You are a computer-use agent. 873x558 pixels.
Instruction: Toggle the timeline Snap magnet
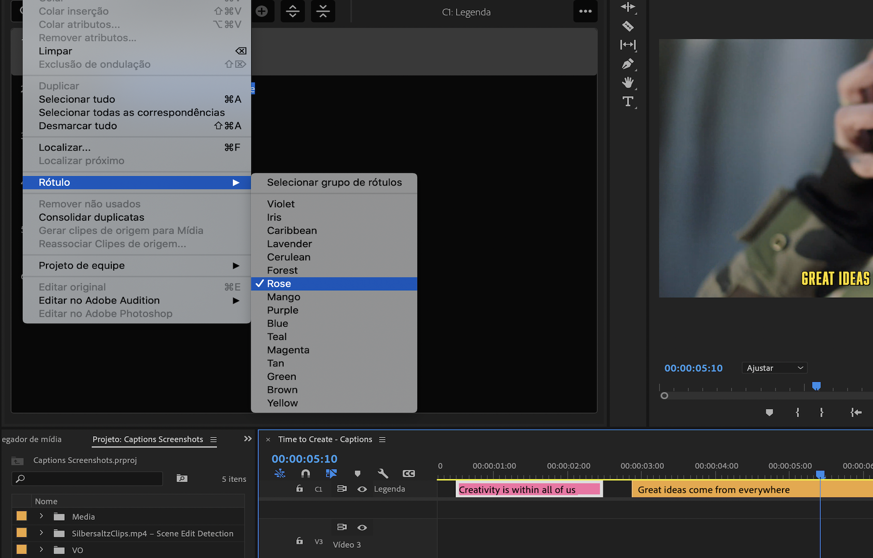tap(305, 473)
